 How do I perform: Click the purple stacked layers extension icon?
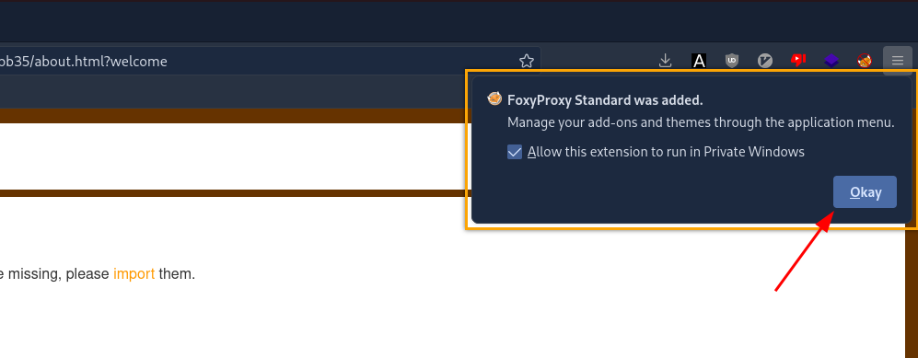832,60
